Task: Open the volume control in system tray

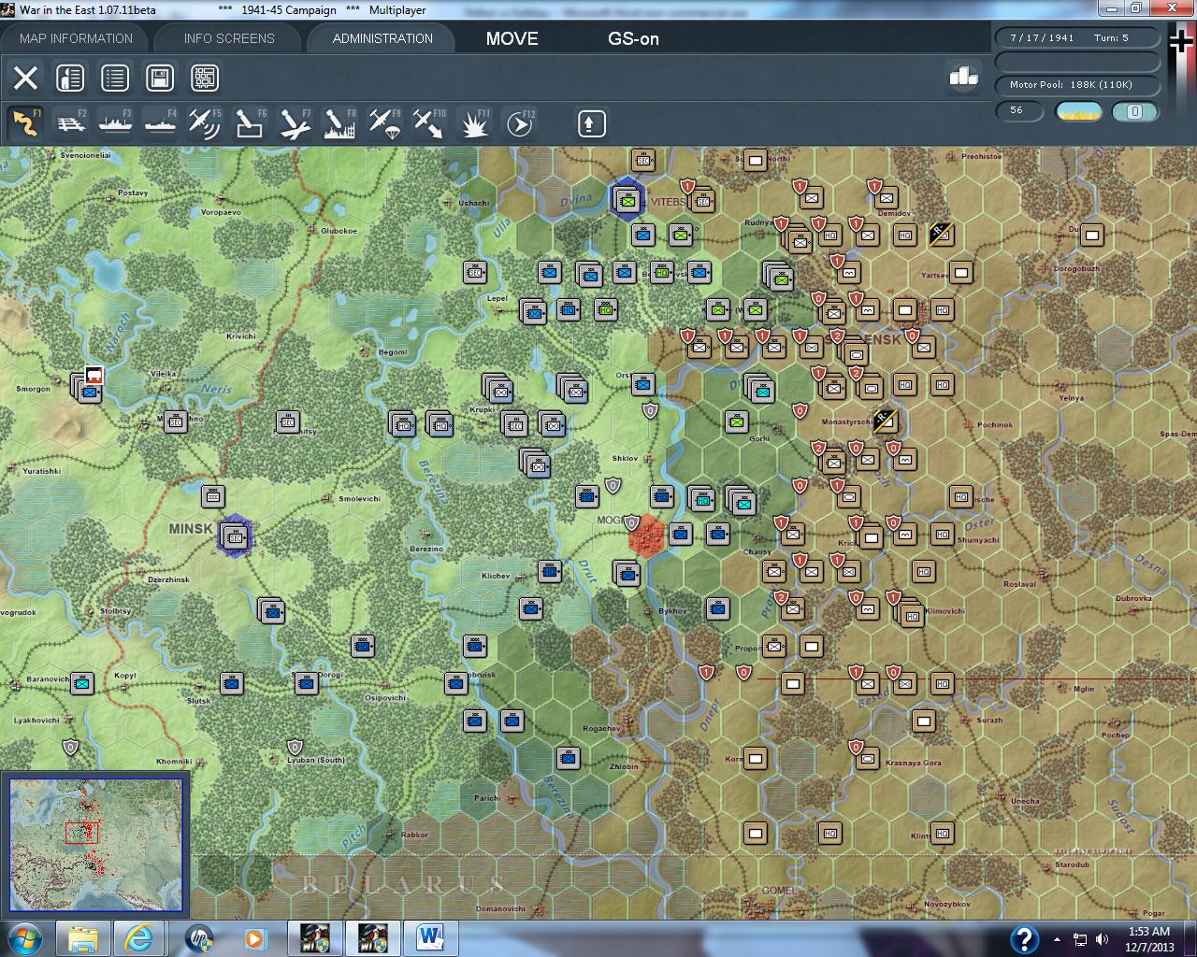Action: (x=1102, y=939)
